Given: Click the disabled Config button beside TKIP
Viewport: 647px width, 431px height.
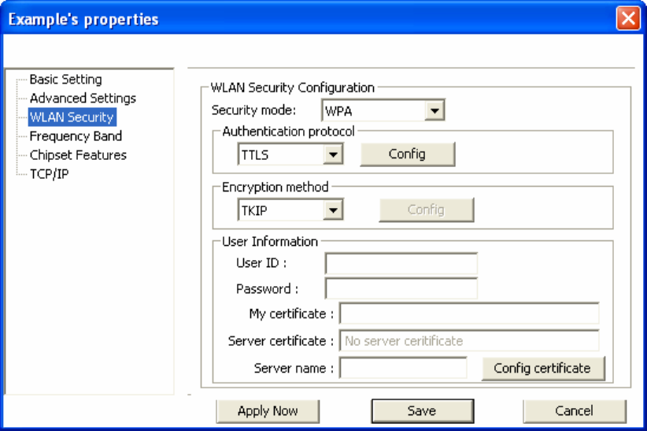Looking at the screenshot, I should [427, 210].
